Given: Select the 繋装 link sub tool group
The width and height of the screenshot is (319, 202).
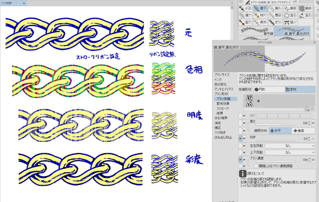Looking at the screenshot, I should click(276, 15).
